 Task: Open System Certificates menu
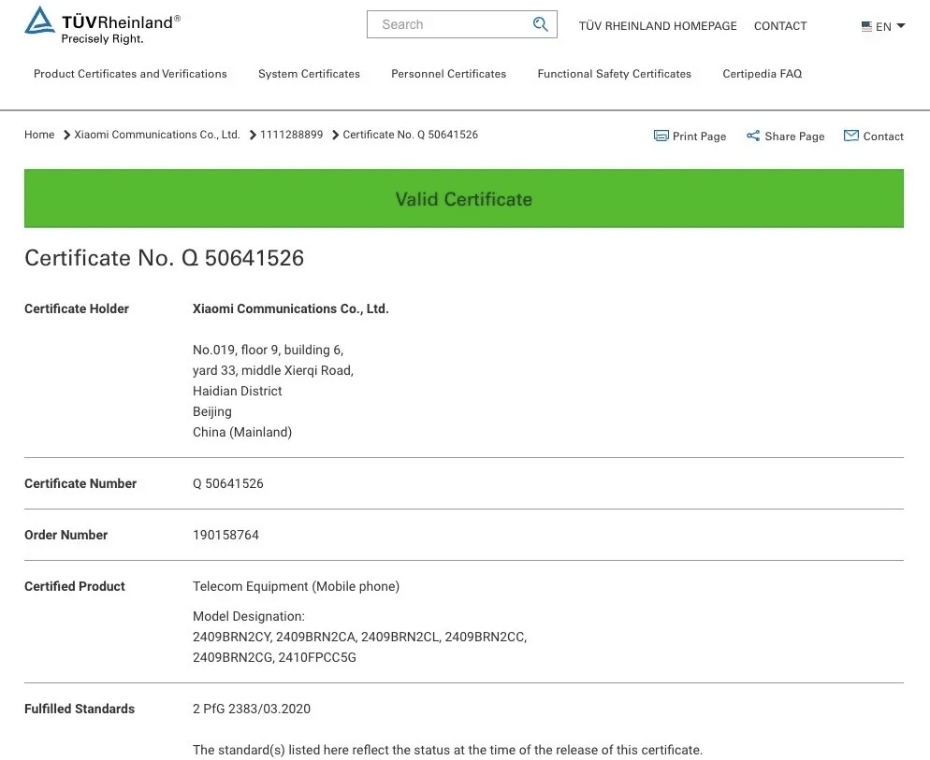coord(309,74)
